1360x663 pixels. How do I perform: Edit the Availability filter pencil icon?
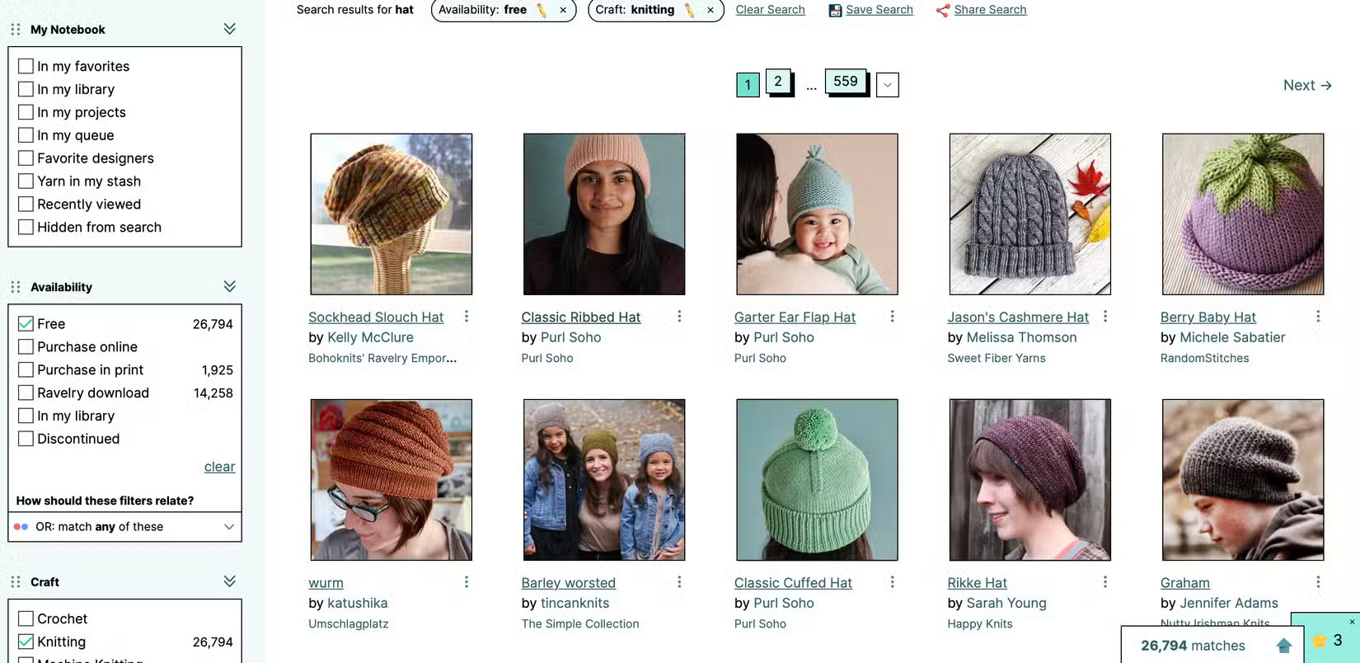pos(542,10)
